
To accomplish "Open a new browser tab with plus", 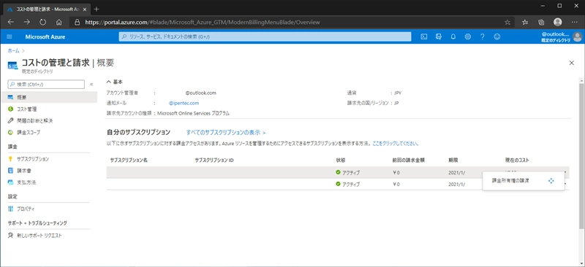I will click(97, 9).
